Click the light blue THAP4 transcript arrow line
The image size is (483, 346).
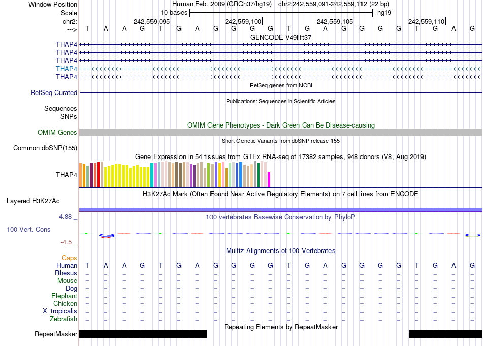point(281,69)
